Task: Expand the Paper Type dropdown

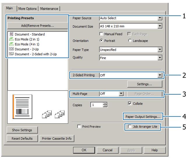Action: pos(160,49)
